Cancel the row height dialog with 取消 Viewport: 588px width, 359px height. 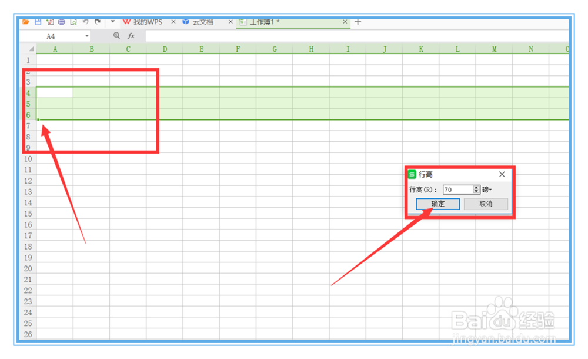[x=486, y=204]
